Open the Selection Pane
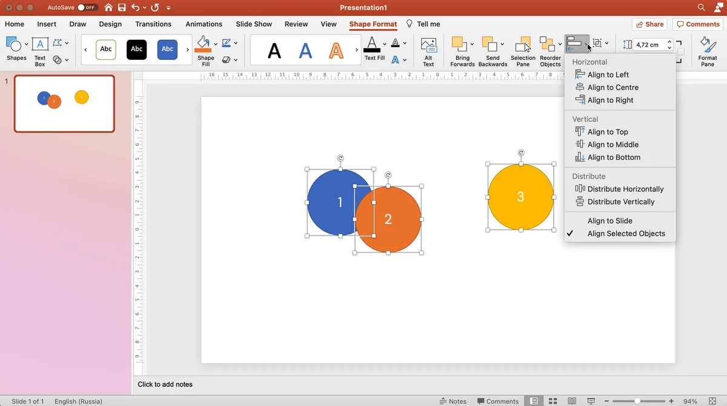The height and width of the screenshot is (406, 727). tap(523, 51)
